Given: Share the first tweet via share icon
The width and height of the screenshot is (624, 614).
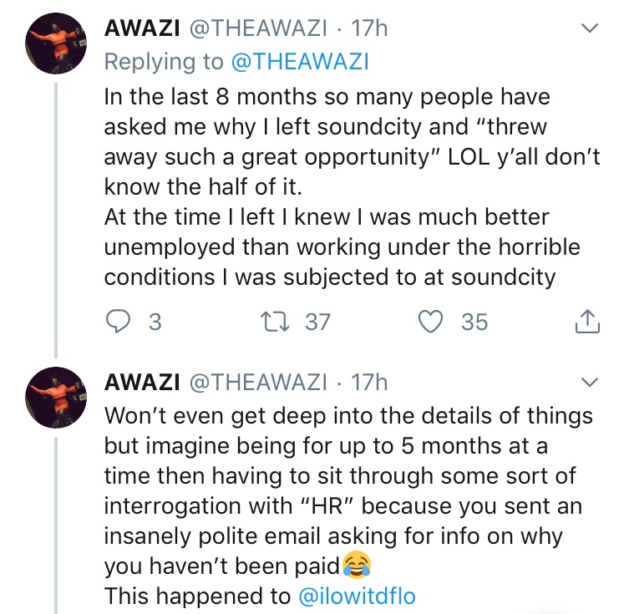Looking at the screenshot, I should click(x=587, y=321).
